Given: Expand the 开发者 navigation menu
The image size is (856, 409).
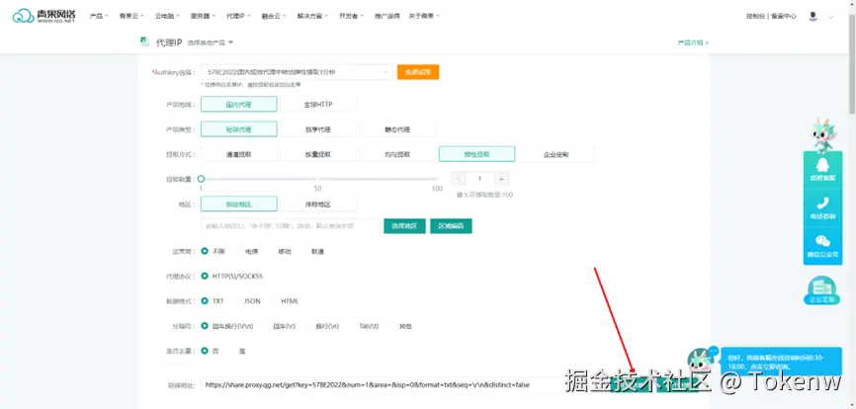Looking at the screenshot, I should 352,17.
